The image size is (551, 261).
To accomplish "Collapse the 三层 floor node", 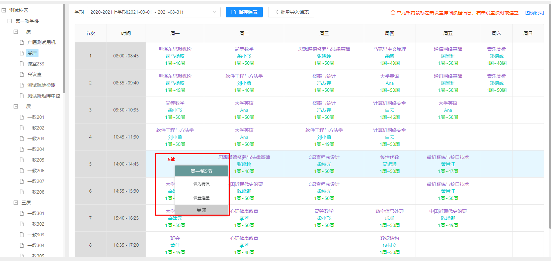I will pos(16,203).
